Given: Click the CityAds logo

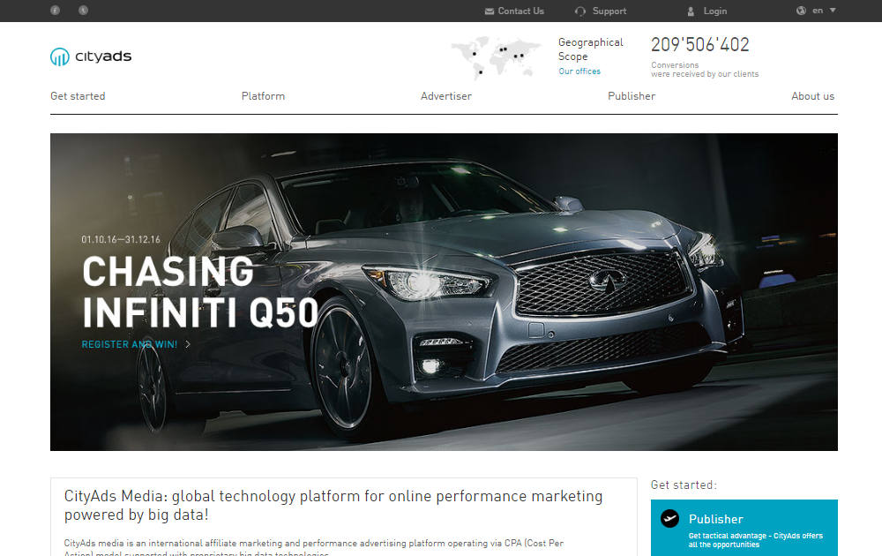Looking at the screenshot, I should pyautogui.click(x=91, y=56).
